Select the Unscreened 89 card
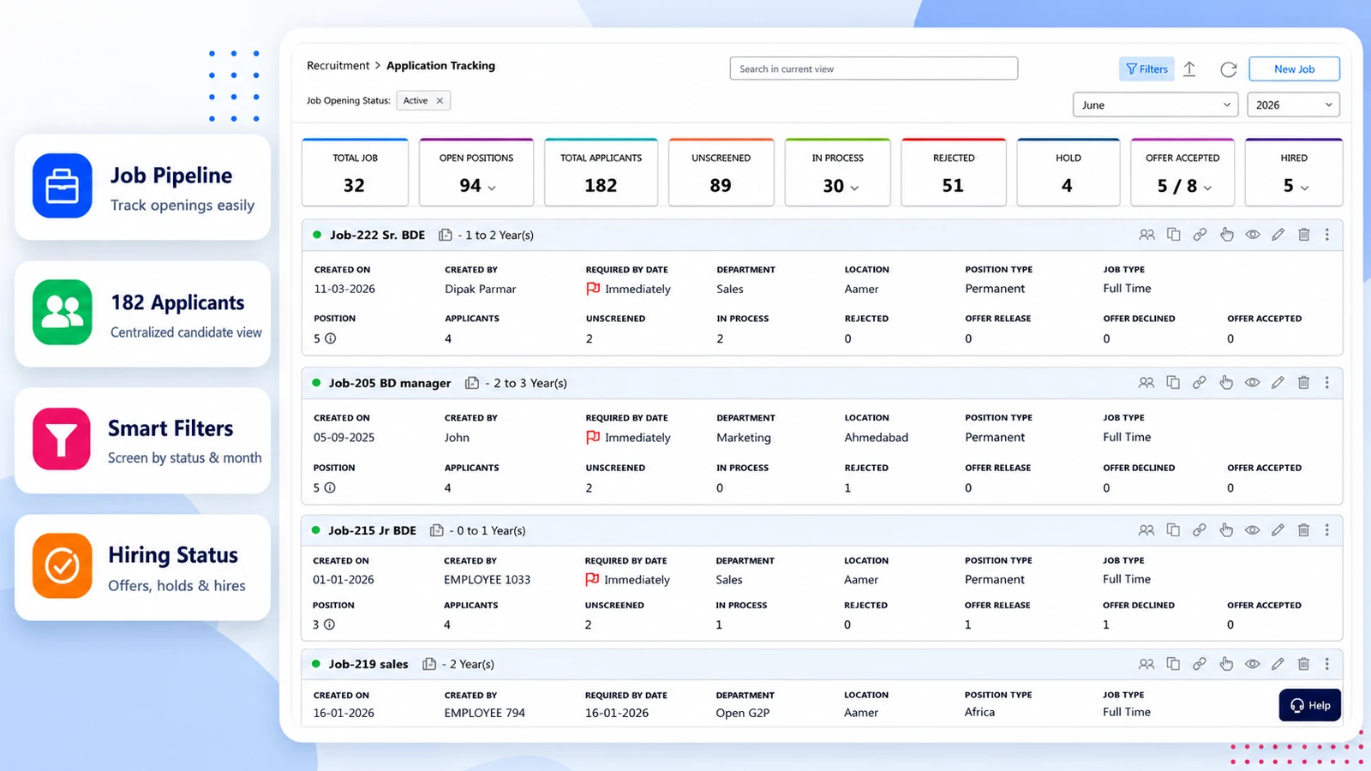Image resolution: width=1371 pixels, height=771 pixels. tap(721, 172)
